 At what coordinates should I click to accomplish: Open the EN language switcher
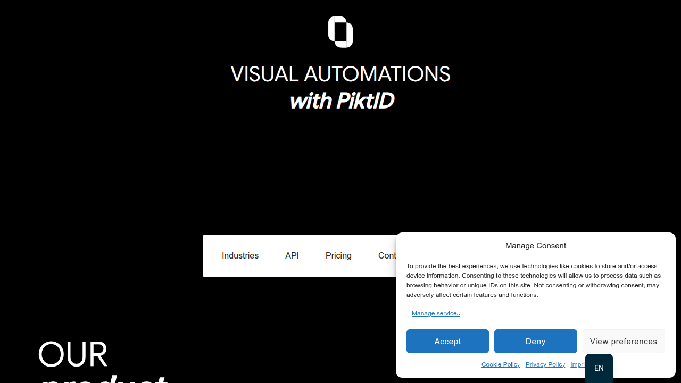(599, 368)
